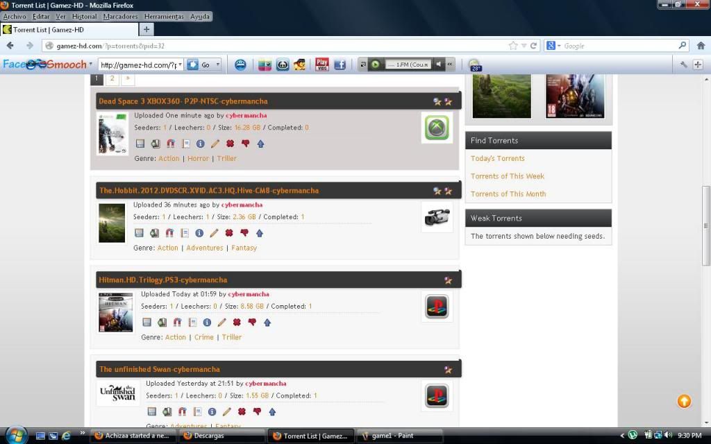This screenshot has height=444, width=711.
Task: Click the Dead Space 3 cover thumbnail
Action: pyautogui.click(x=113, y=134)
